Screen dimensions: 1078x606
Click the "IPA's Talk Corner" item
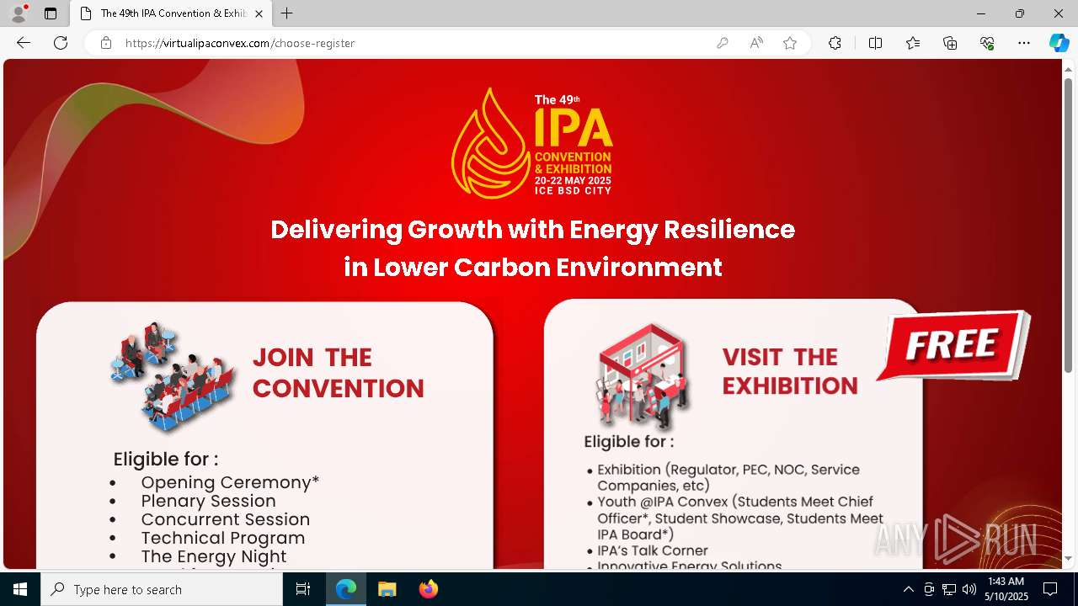[653, 550]
